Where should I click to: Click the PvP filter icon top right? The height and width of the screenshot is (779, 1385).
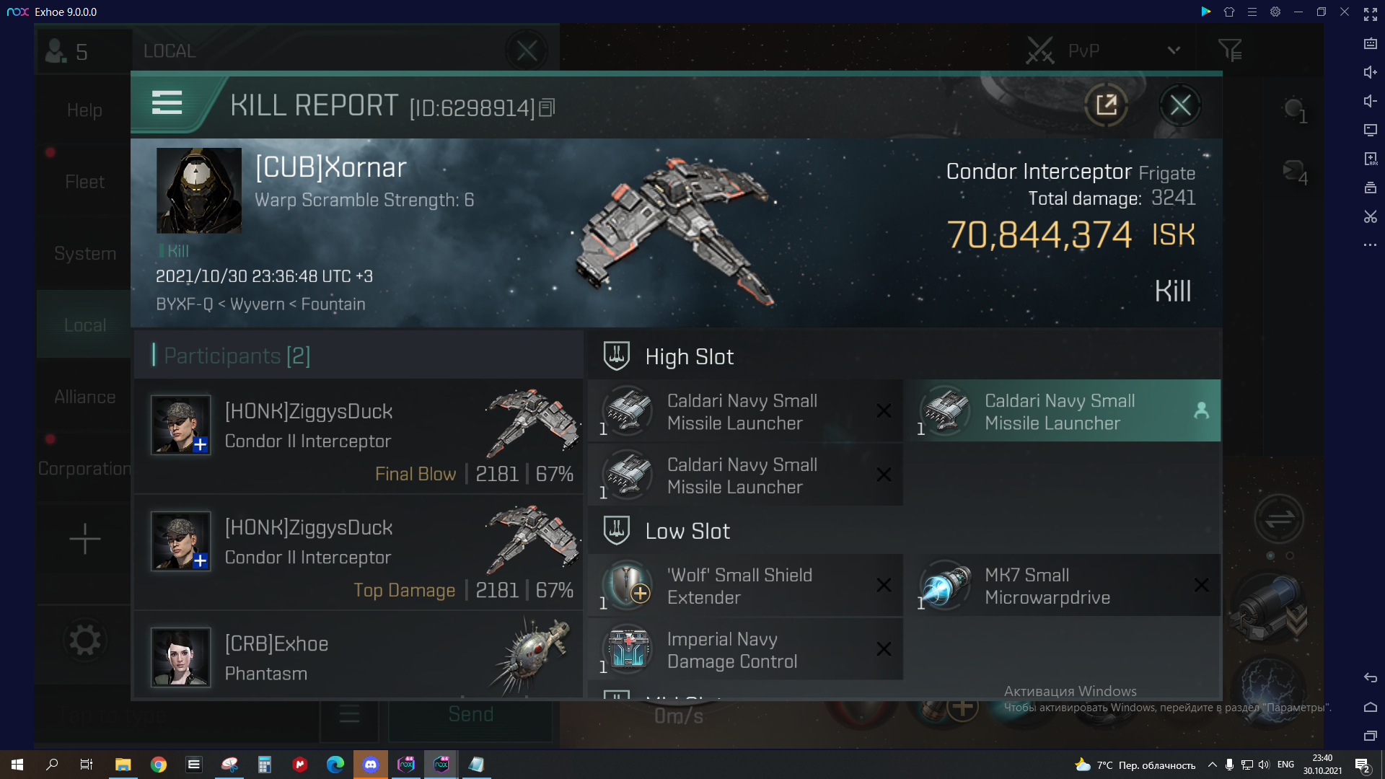[1231, 50]
